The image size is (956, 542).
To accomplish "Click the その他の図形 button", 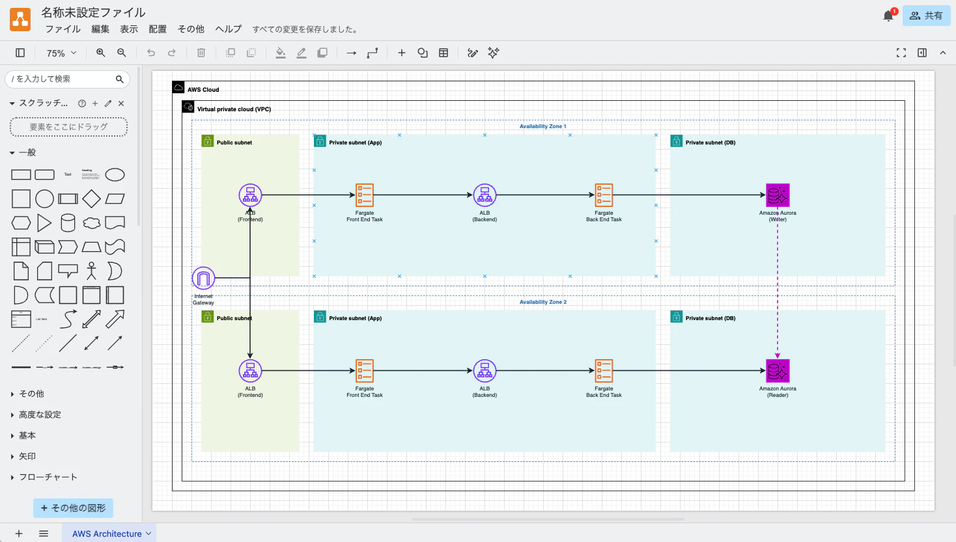I will [73, 508].
